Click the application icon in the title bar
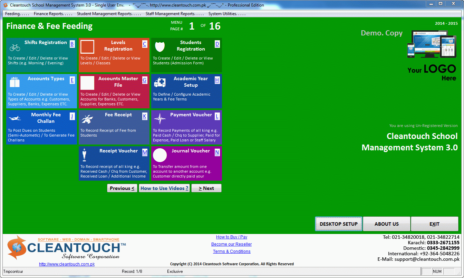This screenshot has height=278, width=464. tap(5, 5)
